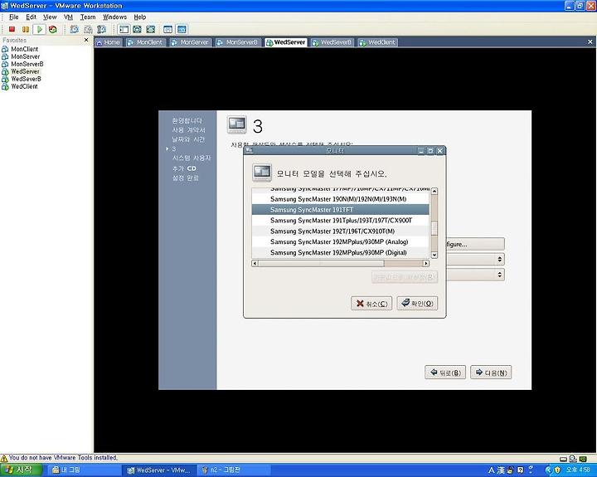The image size is (597, 477).
Task: Click the 취소(C) cancel button
Action: click(x=371, y=304)
